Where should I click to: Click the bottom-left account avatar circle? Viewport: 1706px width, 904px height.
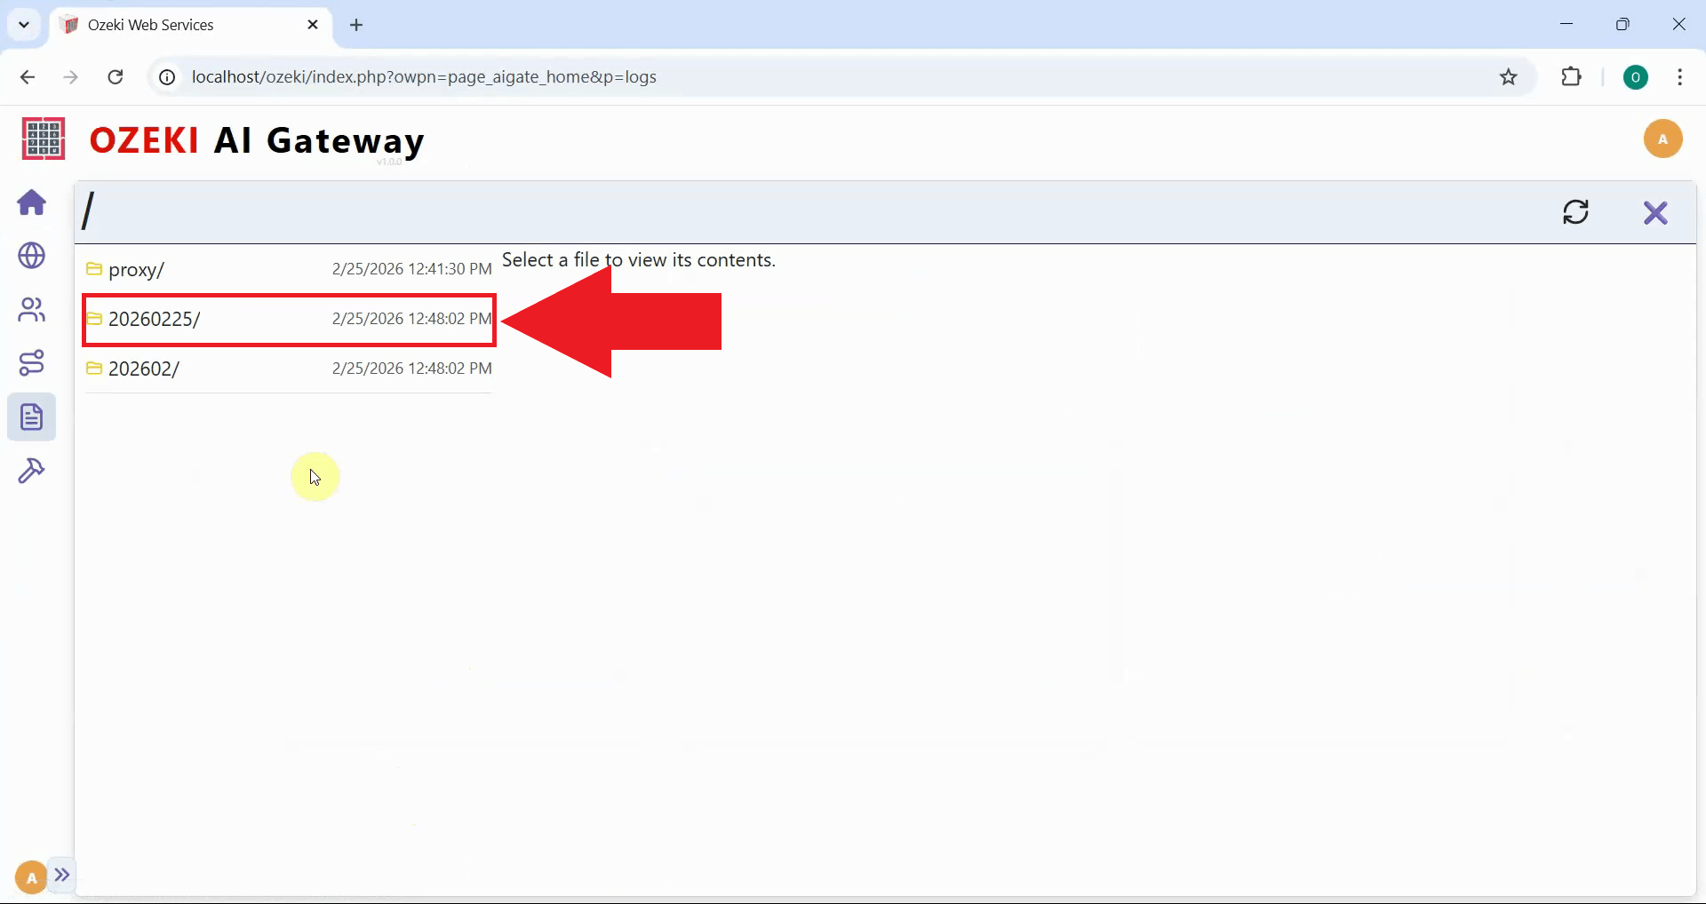[x=29, y=877]
